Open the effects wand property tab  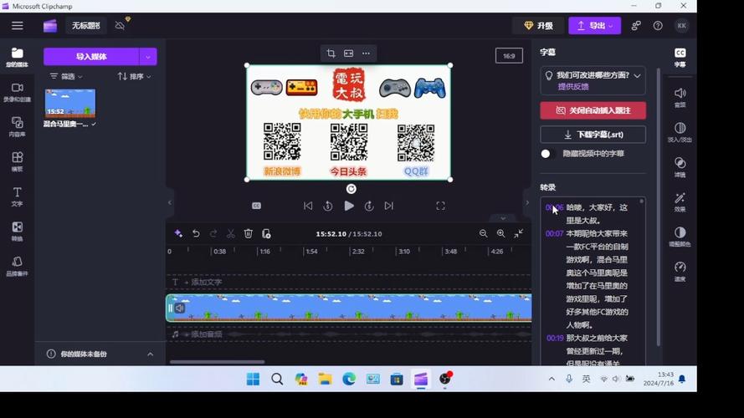coord(680,201)
